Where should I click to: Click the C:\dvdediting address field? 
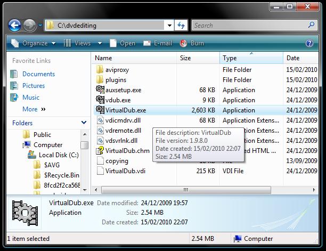click(x=105, y=26)
